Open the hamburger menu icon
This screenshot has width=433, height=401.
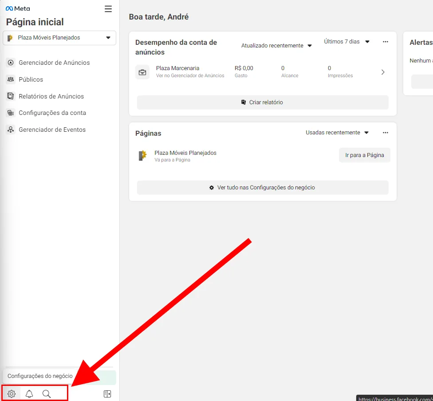(108, 9)
